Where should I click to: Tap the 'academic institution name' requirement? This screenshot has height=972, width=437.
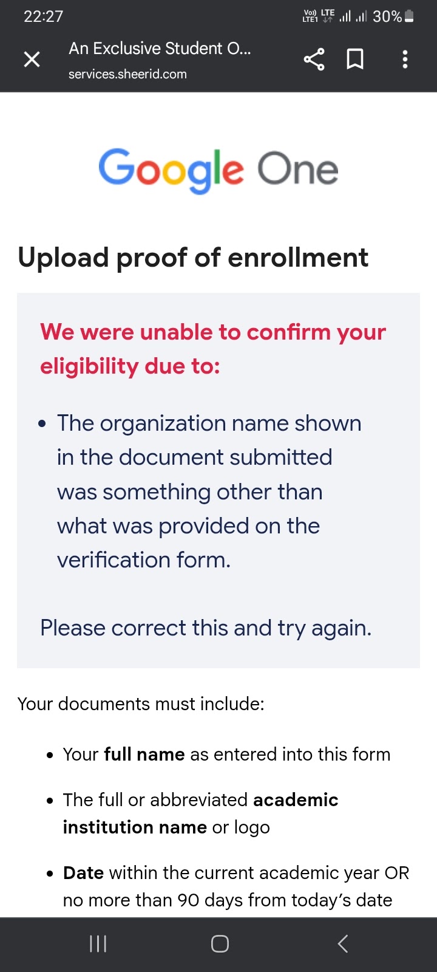[x=200, y=813]
